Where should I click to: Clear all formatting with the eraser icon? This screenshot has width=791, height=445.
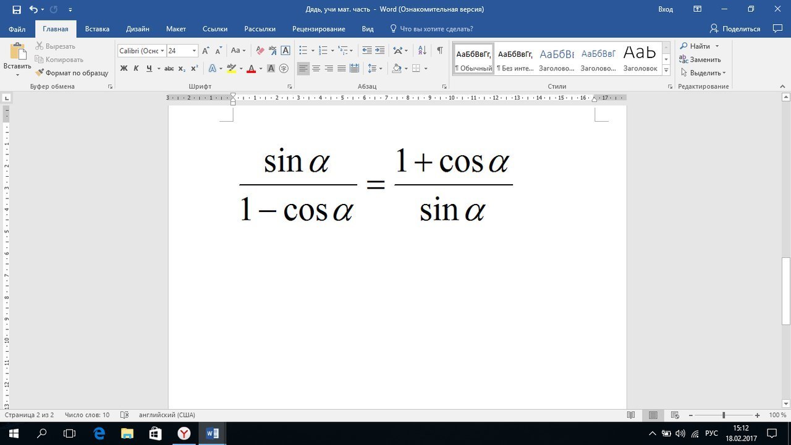tap(260, 51)
